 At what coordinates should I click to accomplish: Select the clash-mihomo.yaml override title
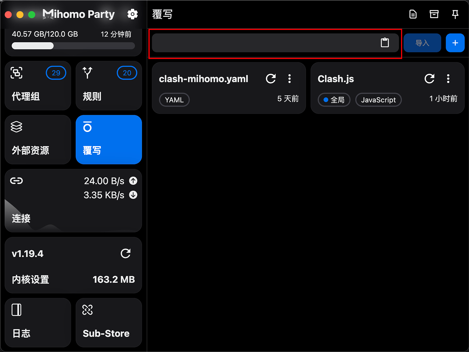204,79
